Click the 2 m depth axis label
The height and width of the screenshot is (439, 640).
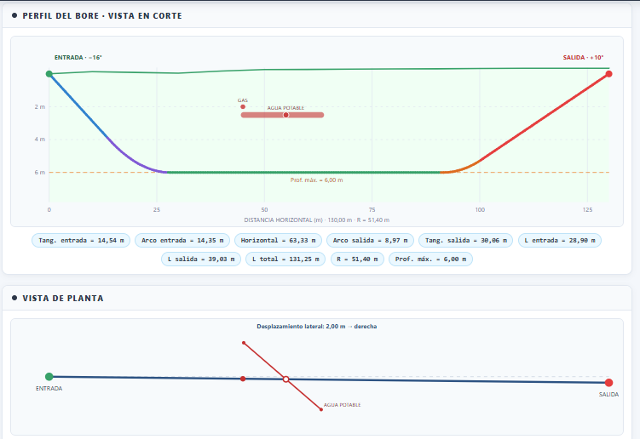click(39, 107)
